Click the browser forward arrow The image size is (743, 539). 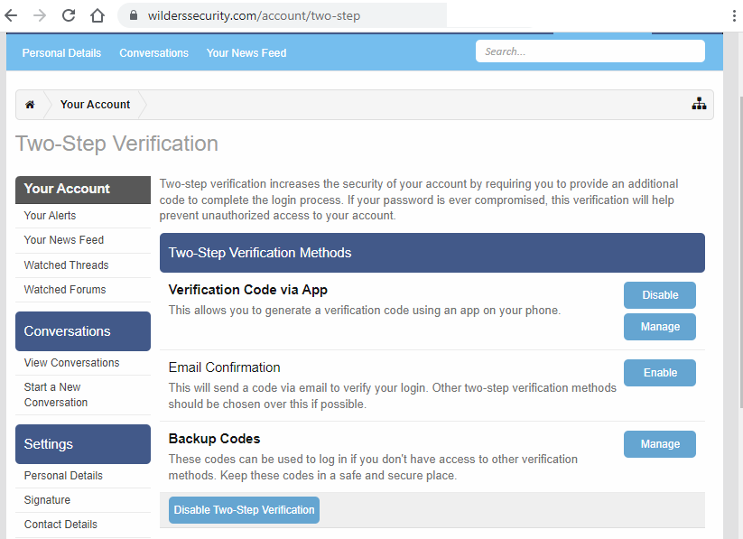click(x=40, y=14)
